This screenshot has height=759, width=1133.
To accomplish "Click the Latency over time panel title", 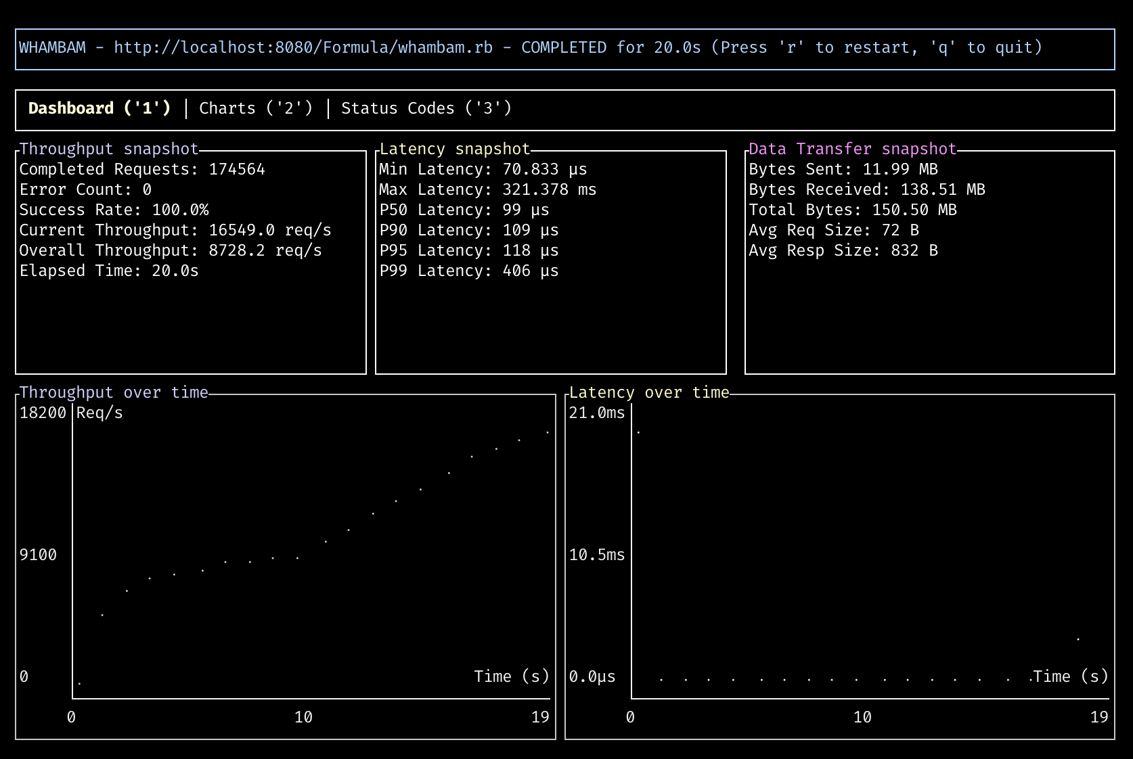I will pos(649,392).
